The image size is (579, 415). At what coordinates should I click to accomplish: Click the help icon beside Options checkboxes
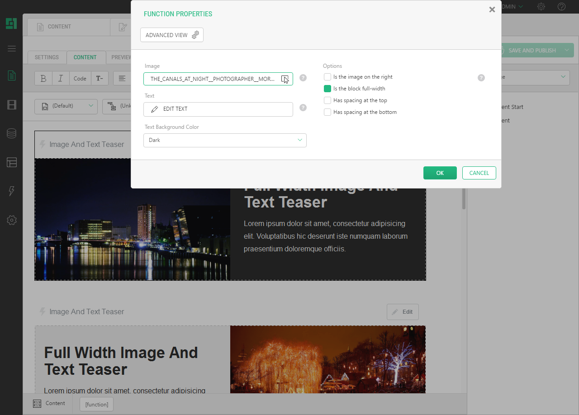(481, 78)
